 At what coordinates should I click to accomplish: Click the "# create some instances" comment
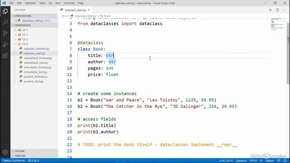click(x=107, y=94)
